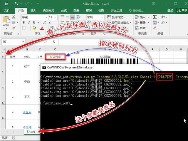Click the Sheet1 worksheet tab

32,132
